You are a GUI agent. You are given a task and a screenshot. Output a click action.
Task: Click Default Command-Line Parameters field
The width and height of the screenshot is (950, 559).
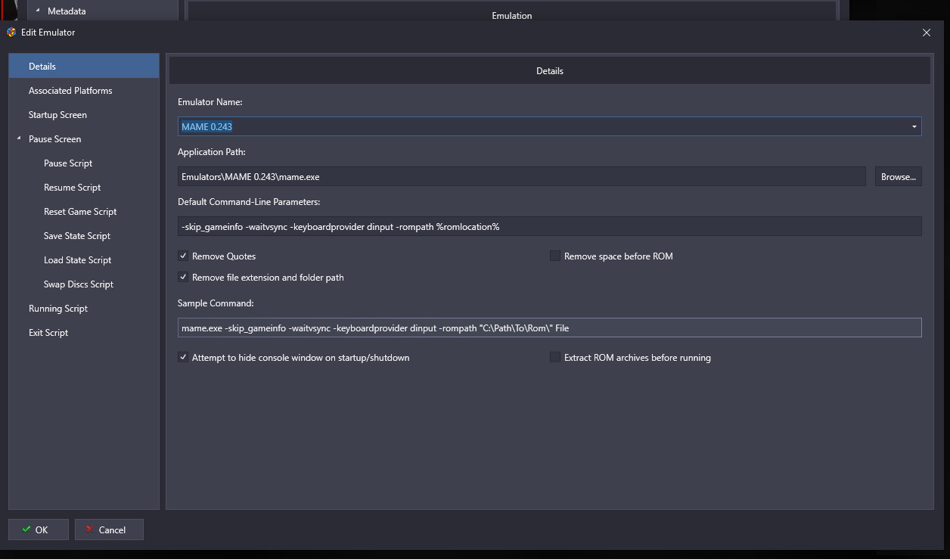(550, 226)
